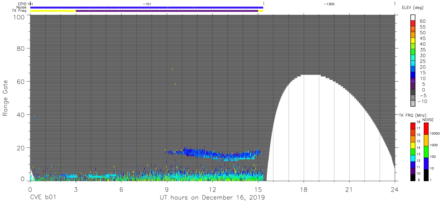The height and width of the screenshot is (205, 444).
Task: Click the cyan 12–13 MHz segment of TX FRQ colorbar
Action: pyautogui.click(x=413, y=158)
